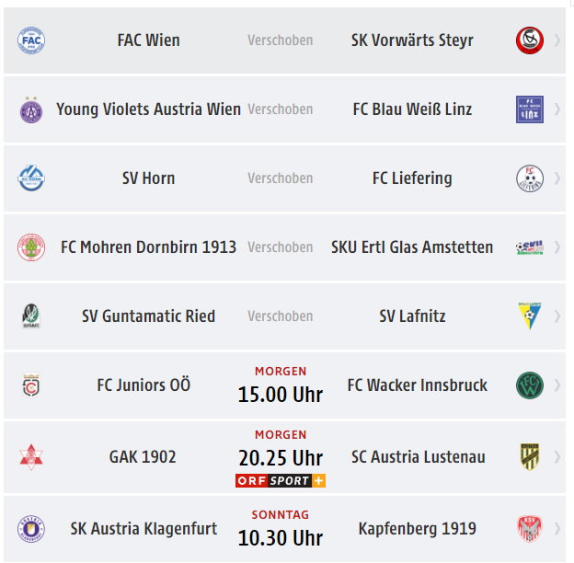Select the FC Liefering crest icon
The height and width of the screenshot is (563, 574).
click(x=529, y=178)
